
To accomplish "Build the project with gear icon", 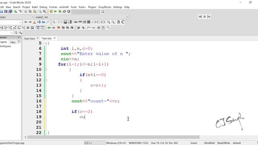I will [x=51, y=12].
